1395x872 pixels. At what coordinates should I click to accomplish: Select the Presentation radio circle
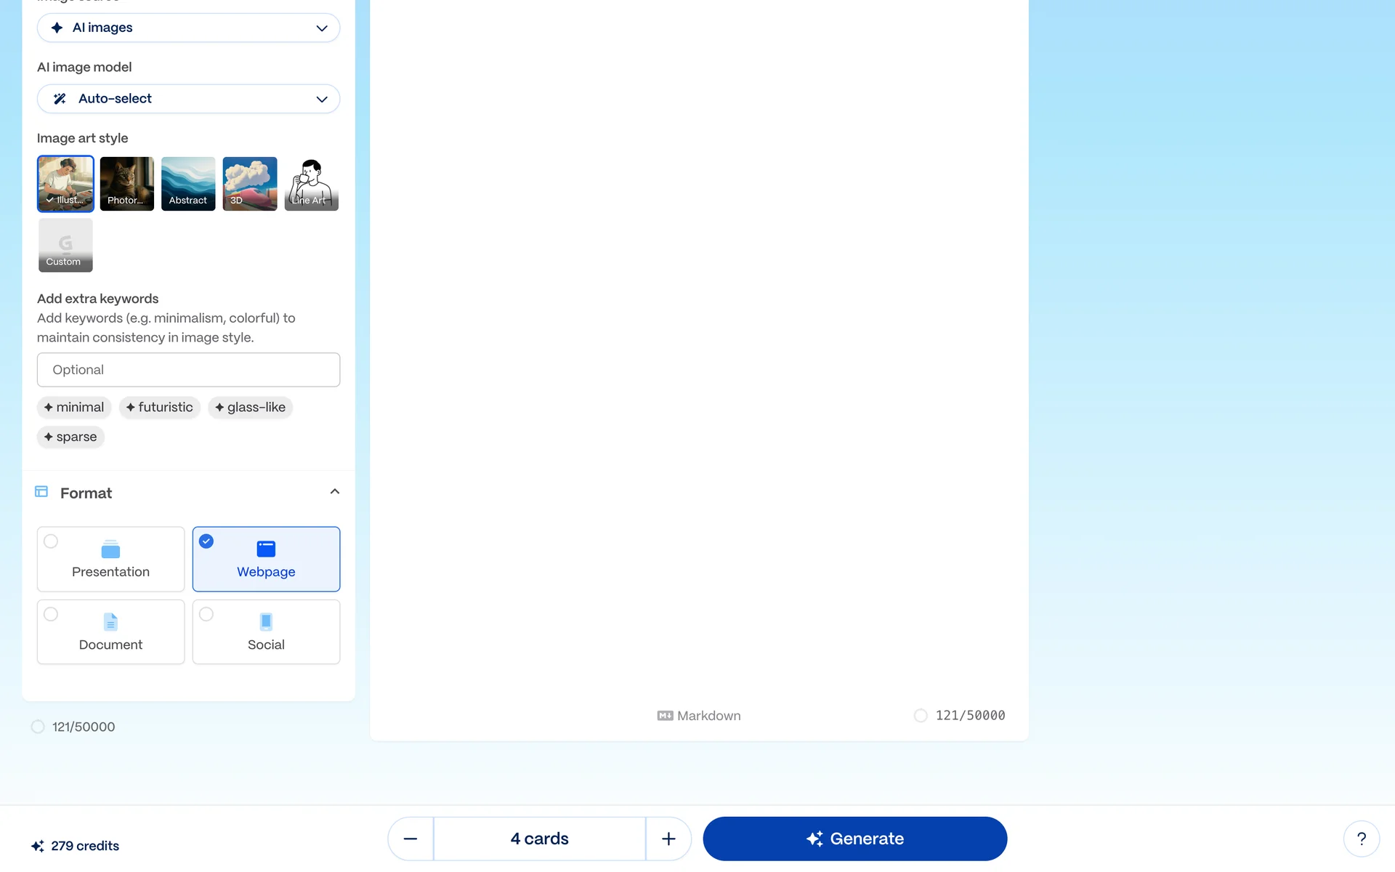[x=51, y=541]
